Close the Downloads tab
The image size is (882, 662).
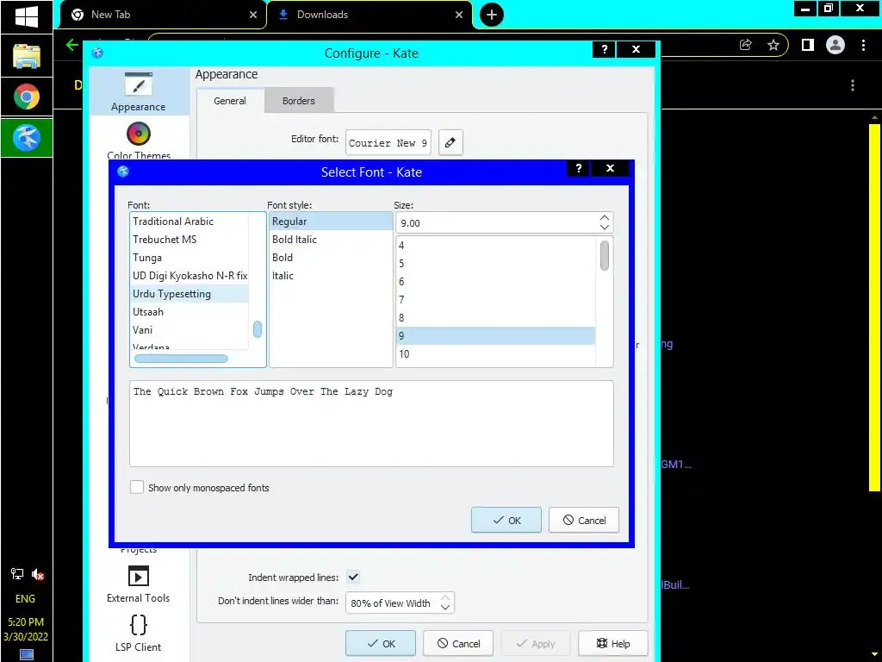(x=459, y=15)
